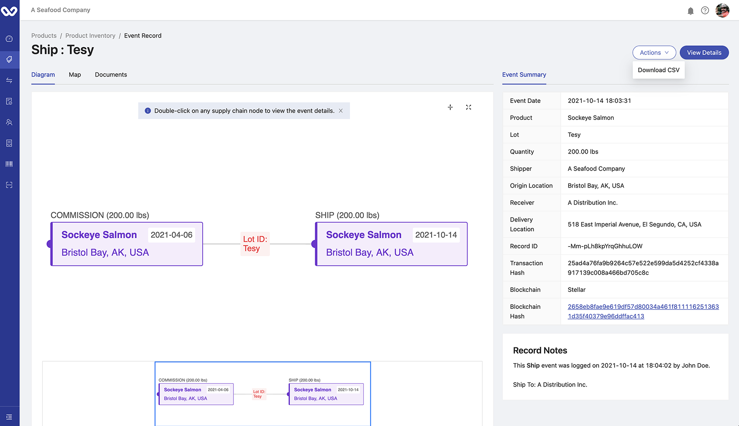This screenshot has width=739, height=426.
Task: Open the notifications bell
Action: 691,11
